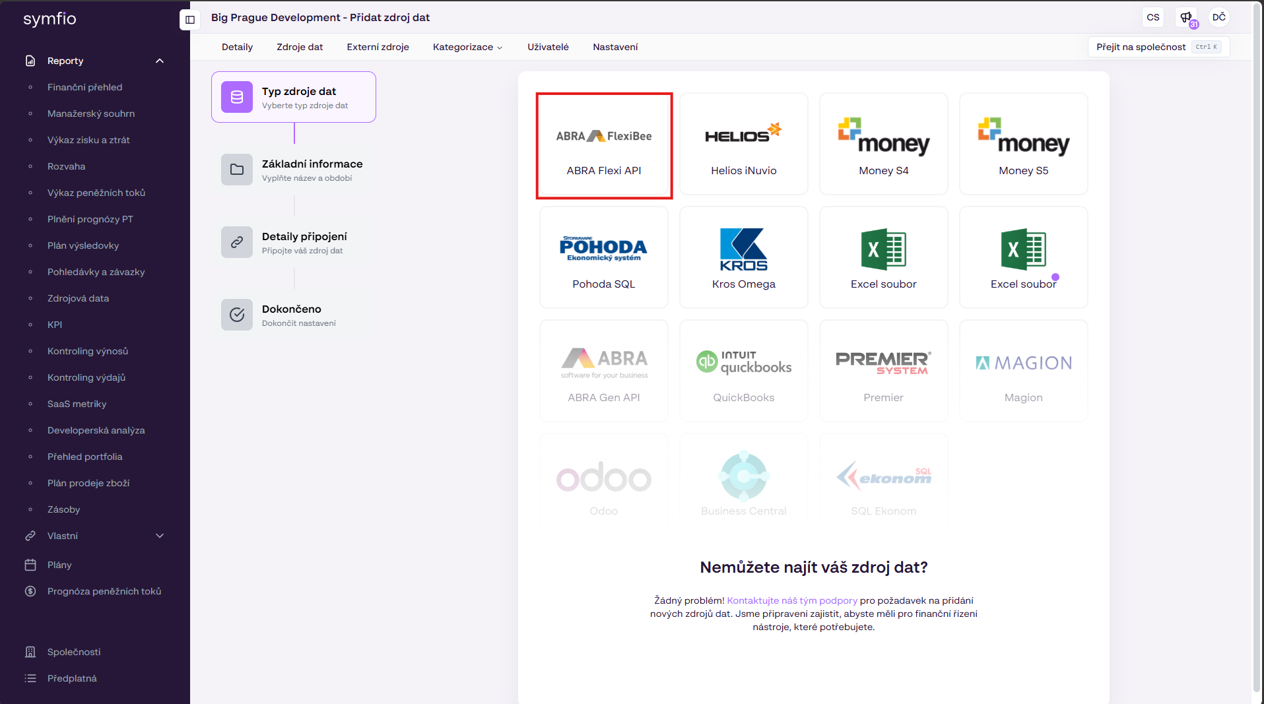Switch to the Zdroje dat tab
This screenshot has height=704, width=1264.
pyautogui.click(x=300, y=47)
